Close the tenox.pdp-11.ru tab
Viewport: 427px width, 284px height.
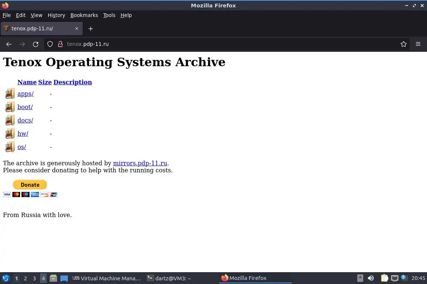pyautogui.click(x=76, y=28)
